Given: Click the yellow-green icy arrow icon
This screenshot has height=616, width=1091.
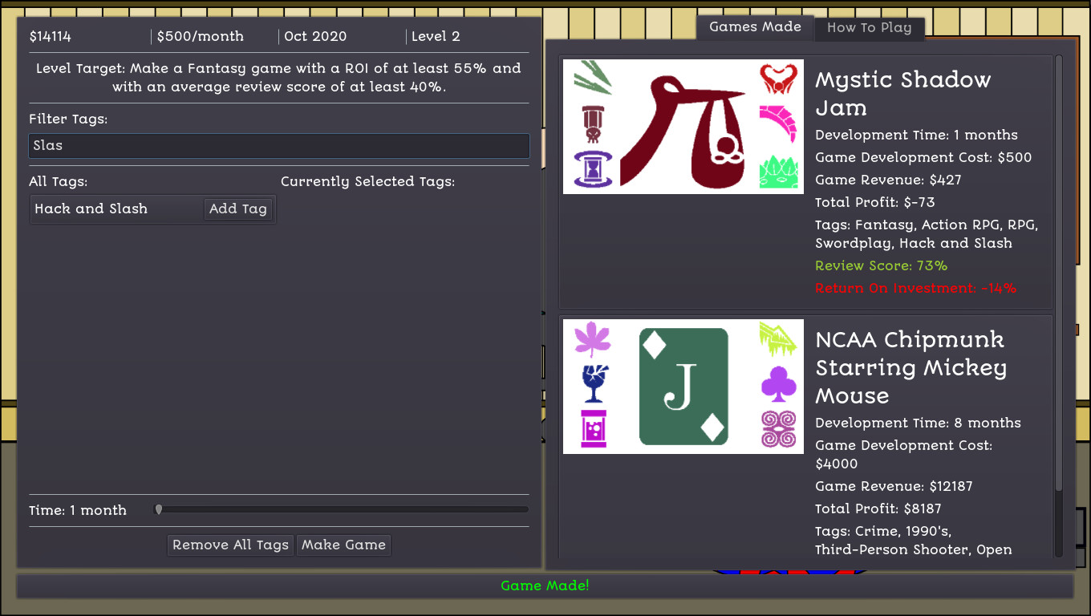Looking at the screenshot, I should (x=778, y=338).
